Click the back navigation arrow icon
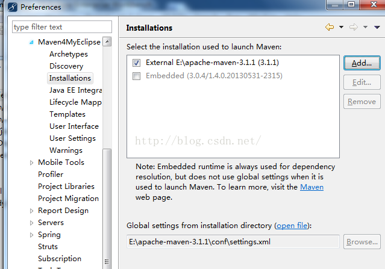The width and height of the screenshot is (385, 269). pyautogui.click(x=330, y=27)
